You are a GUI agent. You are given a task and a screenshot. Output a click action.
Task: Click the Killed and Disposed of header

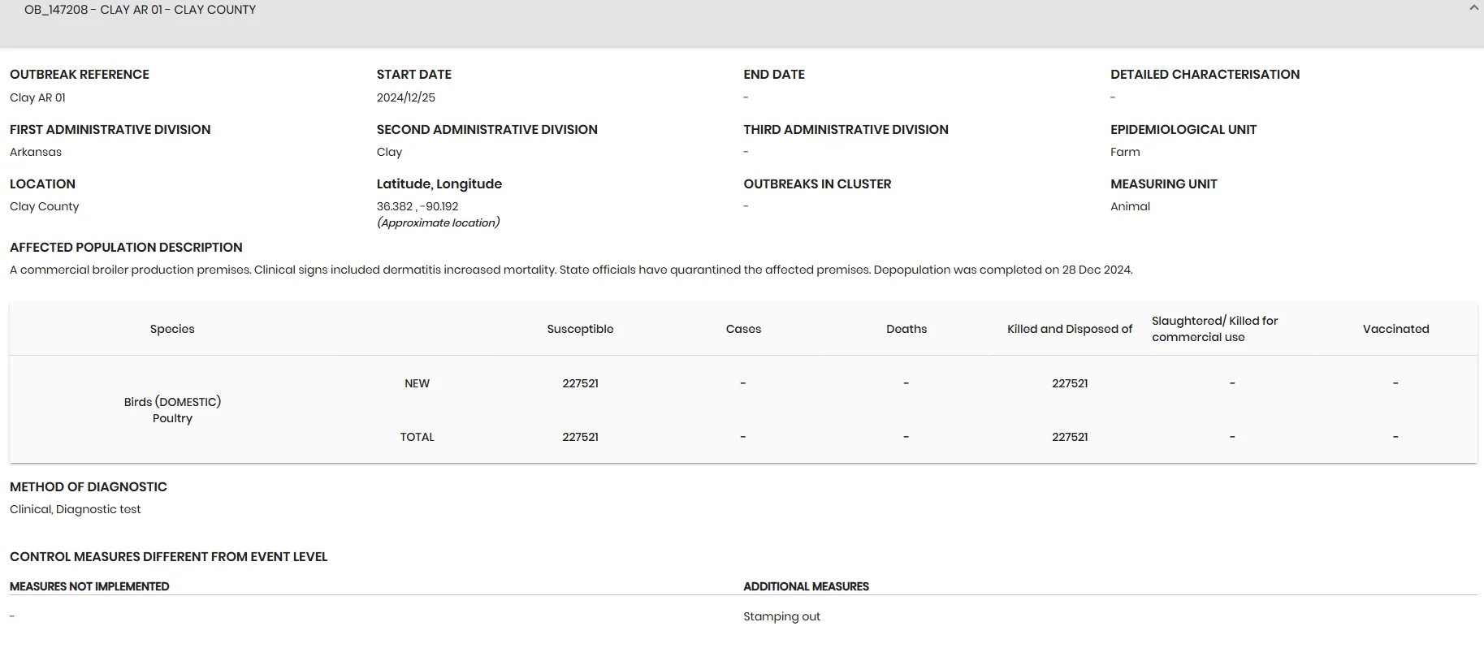coord(1070,329)
